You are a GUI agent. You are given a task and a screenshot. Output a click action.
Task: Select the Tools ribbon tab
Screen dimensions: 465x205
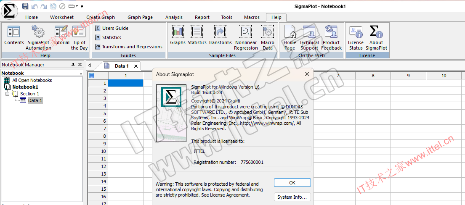[x=226, y=17]
